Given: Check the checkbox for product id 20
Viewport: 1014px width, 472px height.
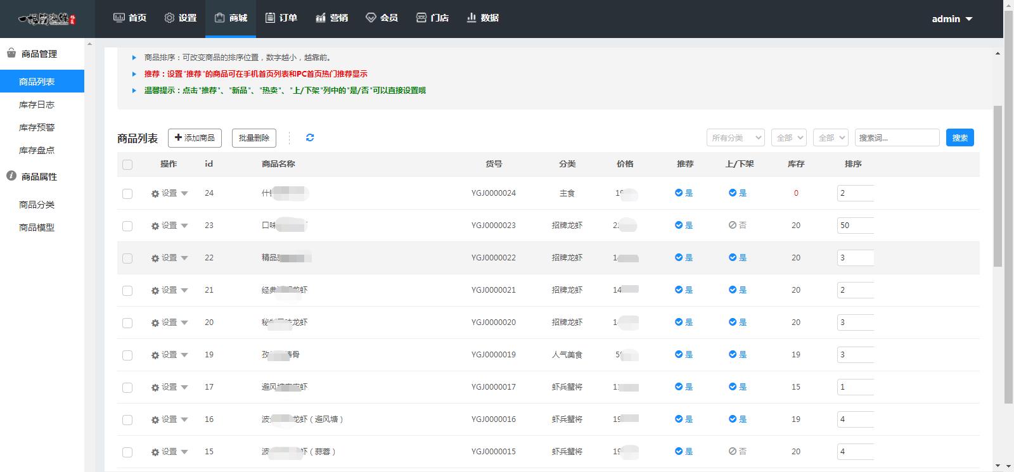Looking at the screenshot, I should point(127,323).
